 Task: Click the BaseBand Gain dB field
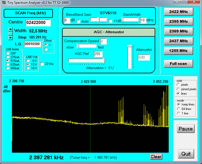pyautogui.click(x=67, y=20)
